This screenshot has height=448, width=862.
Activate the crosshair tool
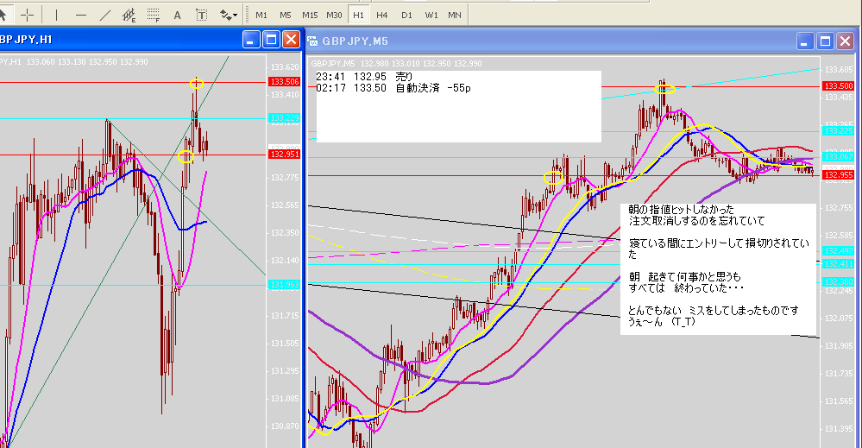click(x=27, y=15)
